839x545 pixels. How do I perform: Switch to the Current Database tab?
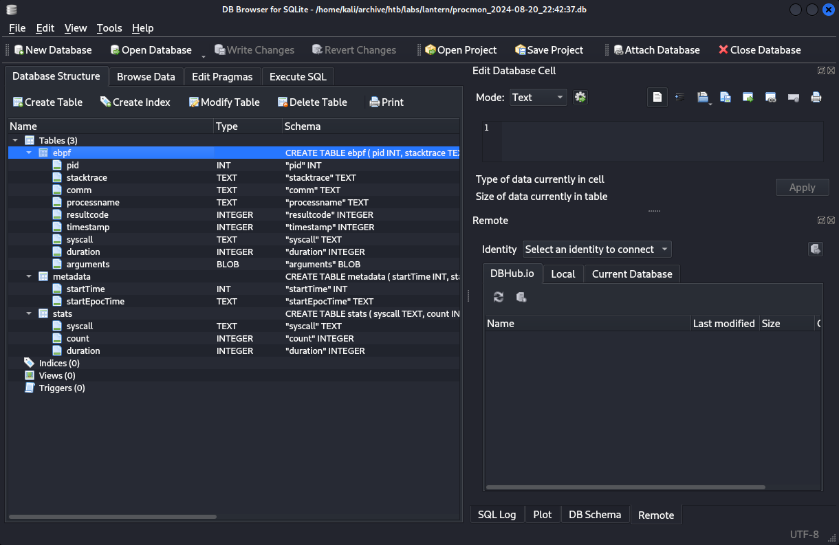coord(632,274)
